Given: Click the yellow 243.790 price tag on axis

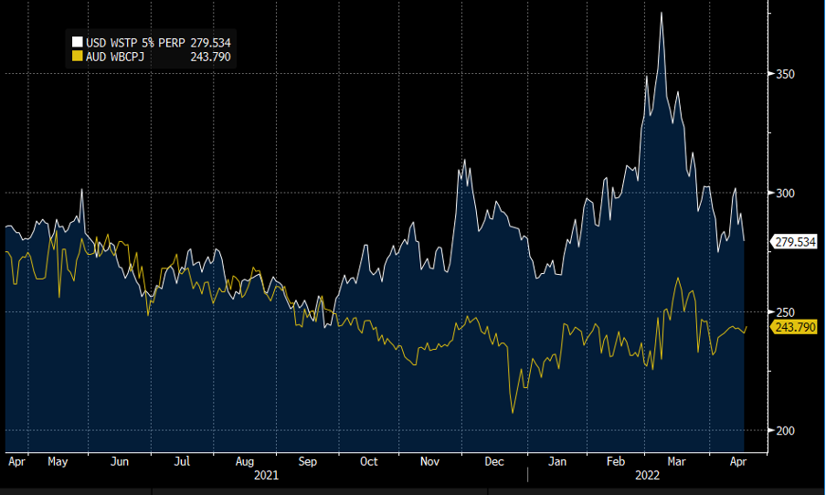Looking at the screenshot, I should (x=794, y=327).
